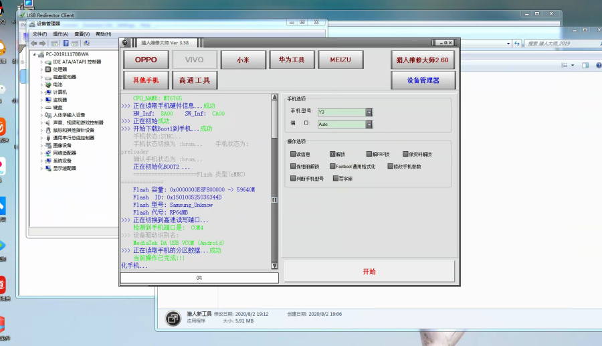Click the 小米 brand button
The width and height of the screenshot is (602, 346).
(243, 60)
